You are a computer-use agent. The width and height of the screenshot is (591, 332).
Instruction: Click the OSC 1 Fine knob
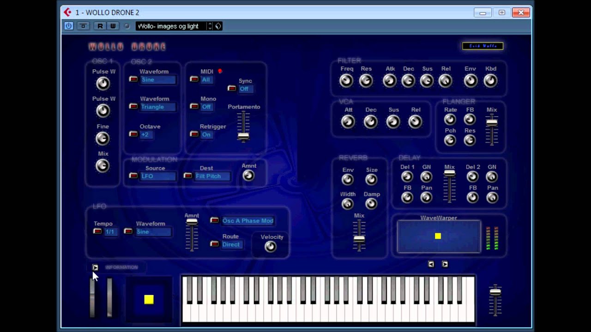103,138
